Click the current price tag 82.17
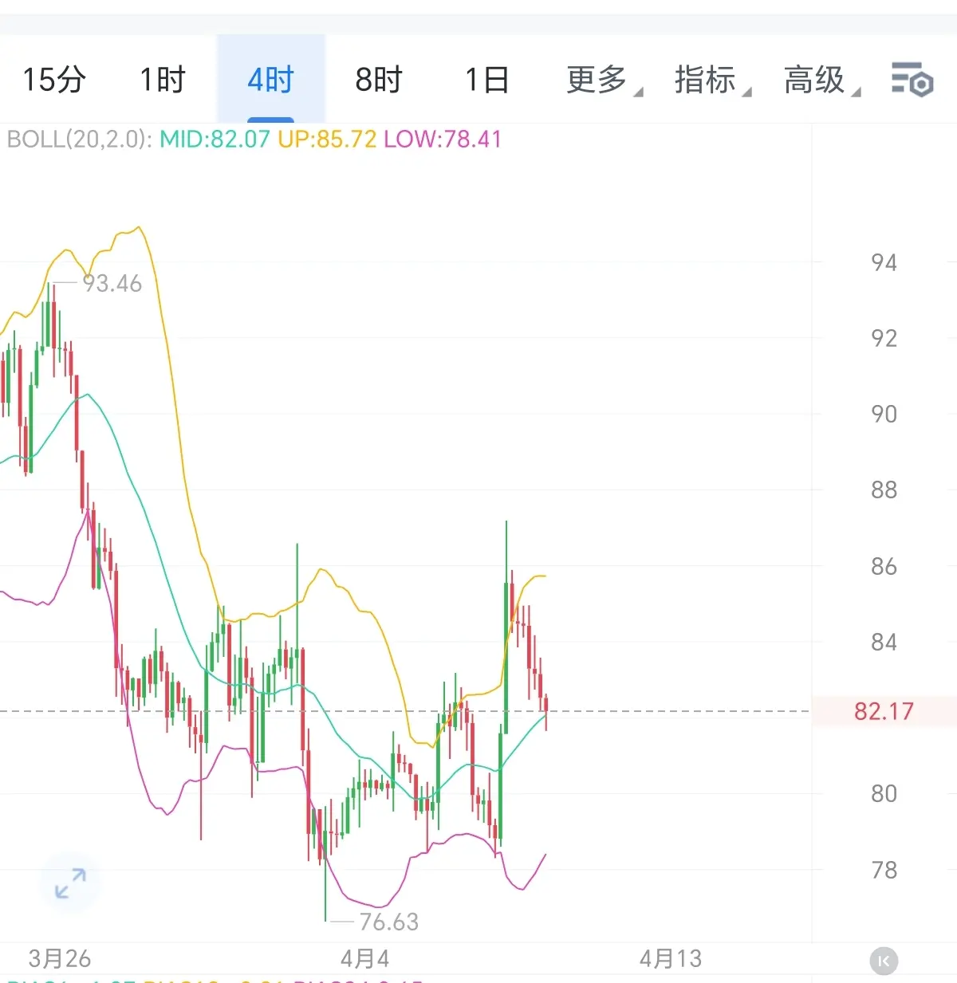 884,711
